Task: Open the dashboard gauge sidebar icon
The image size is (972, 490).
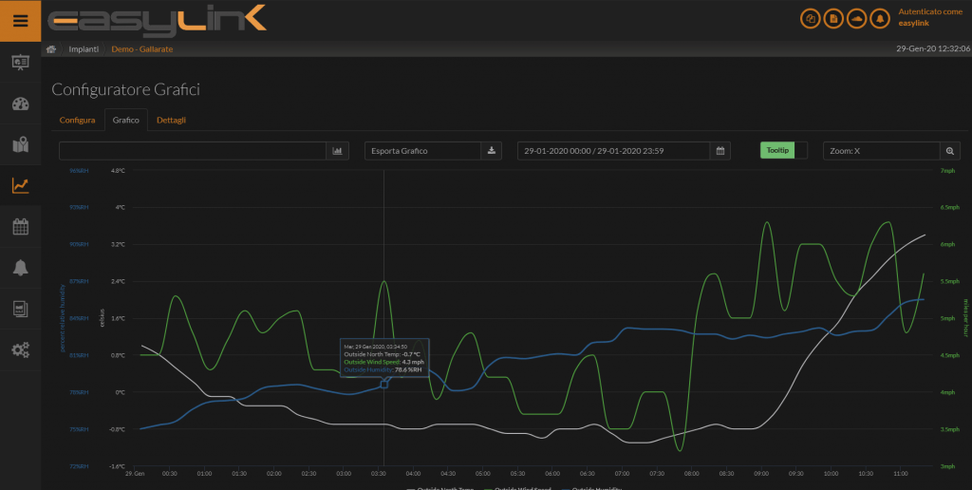Action: tap(20, 104)
